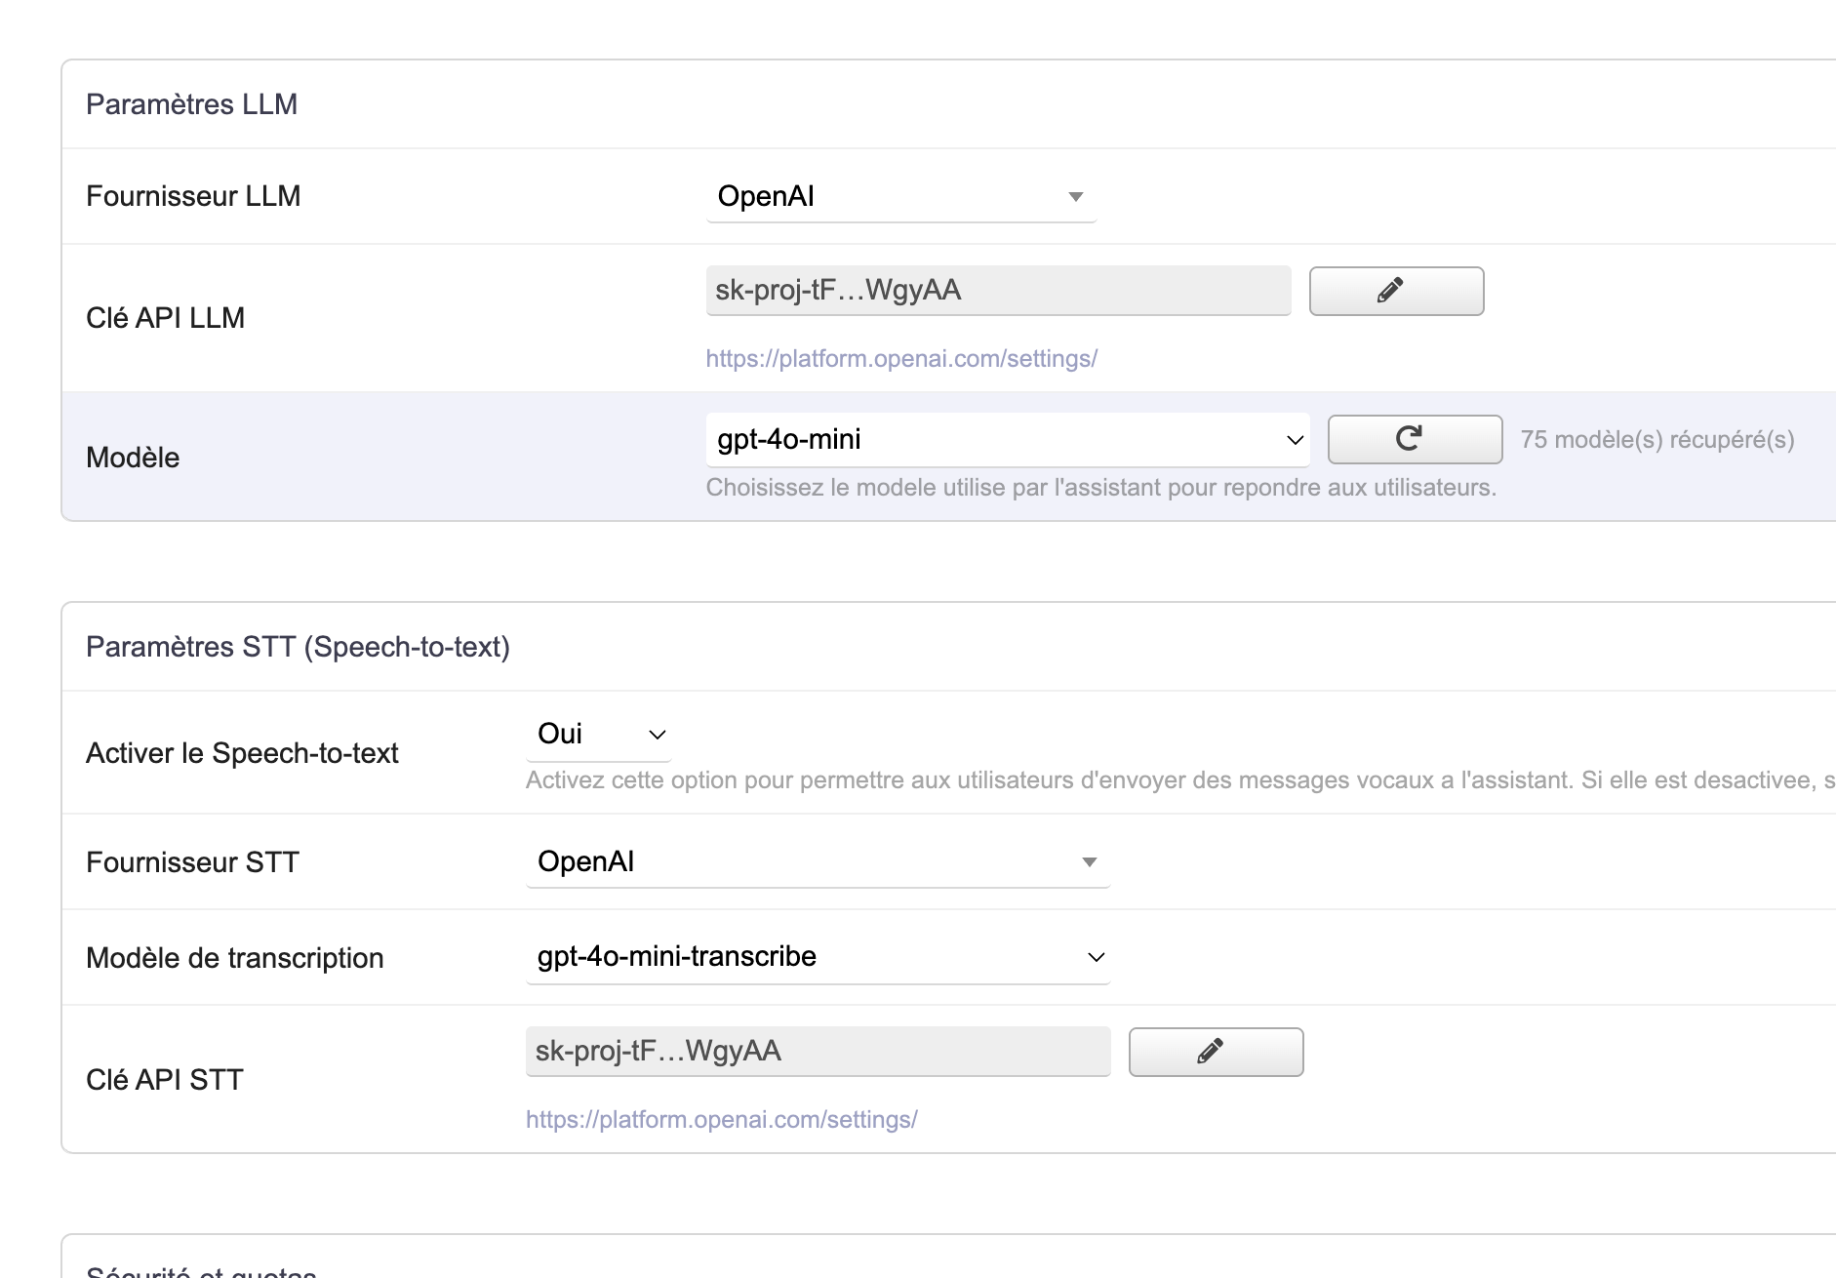The image size is (1836, 1278).
Task: Click the masked Clé API STT field
Action: point(818,1052)
